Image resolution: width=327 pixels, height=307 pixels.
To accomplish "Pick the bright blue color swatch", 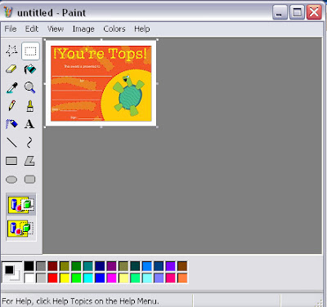I will click(100, 278).
